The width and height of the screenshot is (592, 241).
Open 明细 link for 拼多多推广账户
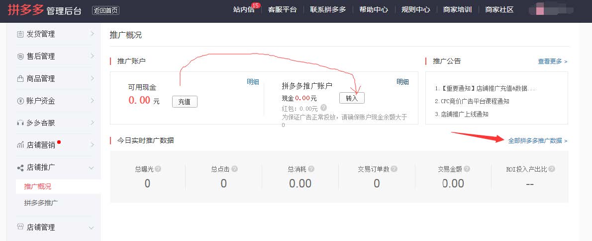pos(402,82)
